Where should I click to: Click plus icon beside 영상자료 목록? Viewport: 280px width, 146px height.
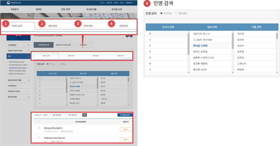tap(29, 97)
